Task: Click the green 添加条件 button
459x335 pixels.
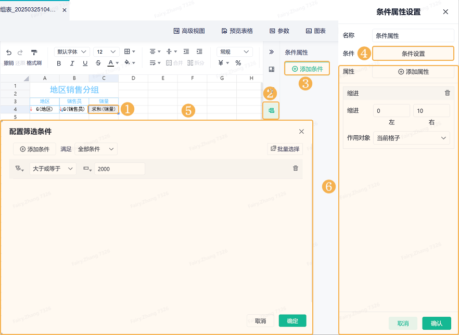Action: tap(307, 69)
